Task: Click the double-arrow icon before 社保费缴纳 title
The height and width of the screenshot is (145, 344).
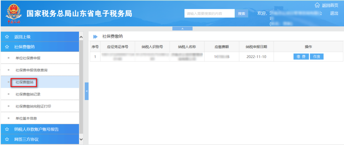Action: tap(95, 36)
